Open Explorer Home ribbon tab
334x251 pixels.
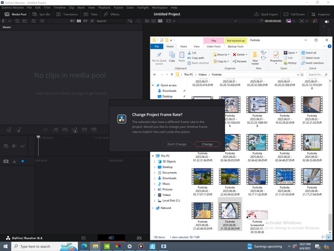pyautogui.click(x=170, y=46)
